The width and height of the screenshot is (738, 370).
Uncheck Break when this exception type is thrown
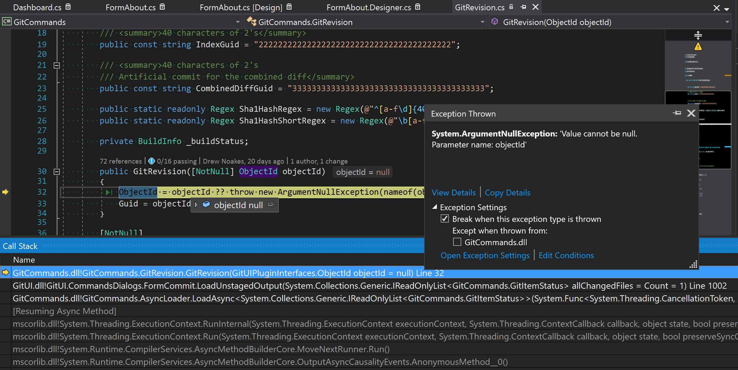pos(445,218)
